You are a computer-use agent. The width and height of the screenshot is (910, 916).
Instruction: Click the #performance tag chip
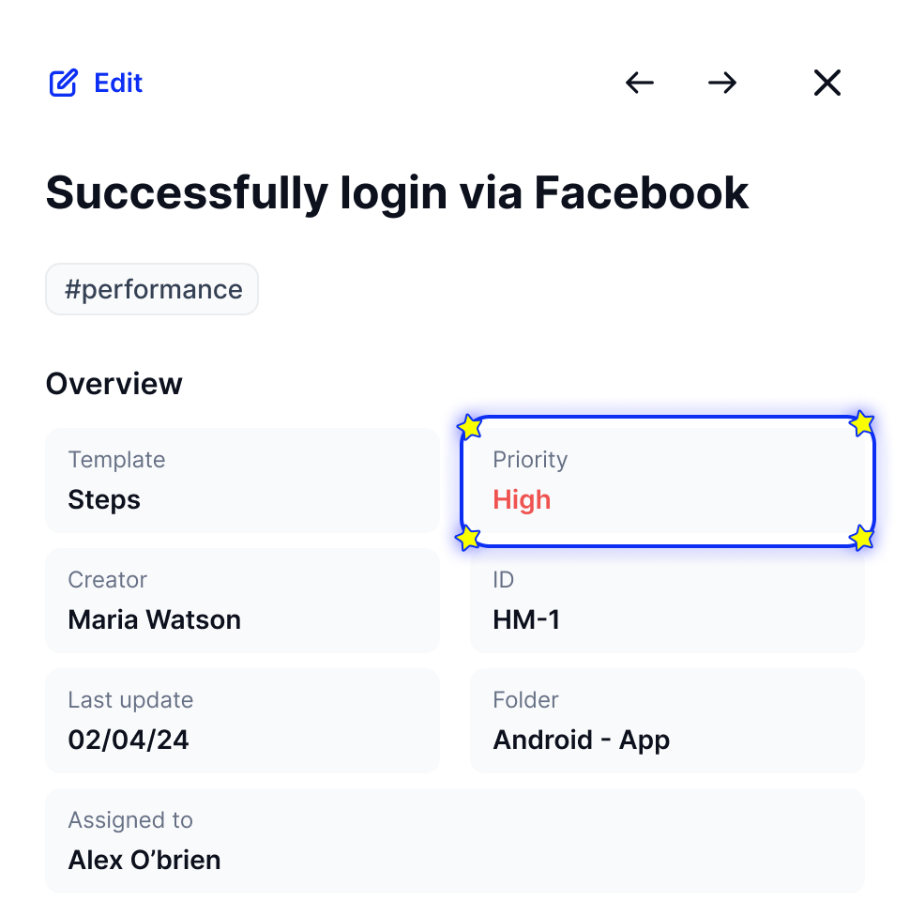point(152,289)
